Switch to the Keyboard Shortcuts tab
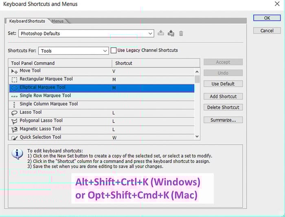Image resolution: width=285 pixels, height=217 pixels. (x=27, y=21)
